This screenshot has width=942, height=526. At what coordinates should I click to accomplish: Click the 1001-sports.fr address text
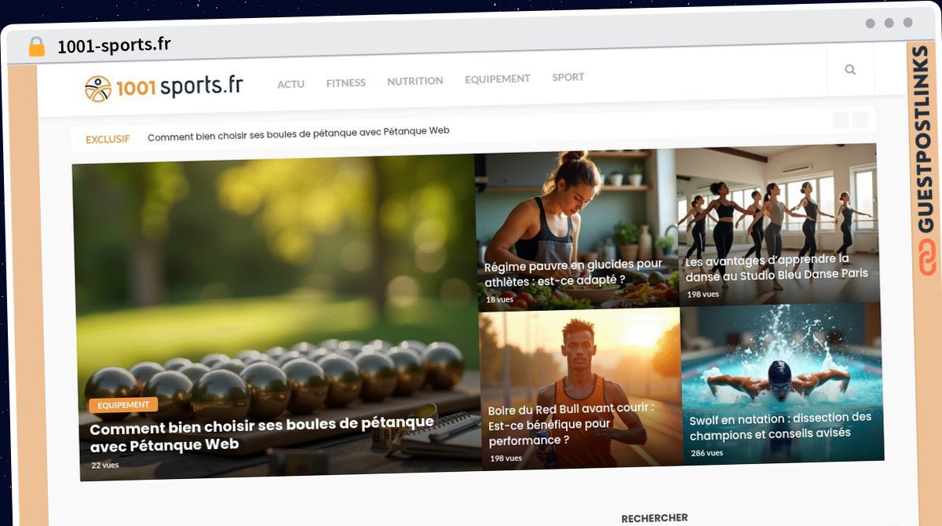click(114, 45)
